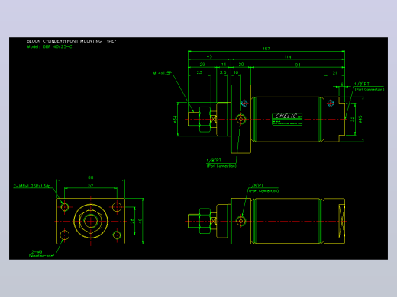This screenshot has width=397, height=297.
Task: Click the '14' dimension value
Action: [224, 65]
